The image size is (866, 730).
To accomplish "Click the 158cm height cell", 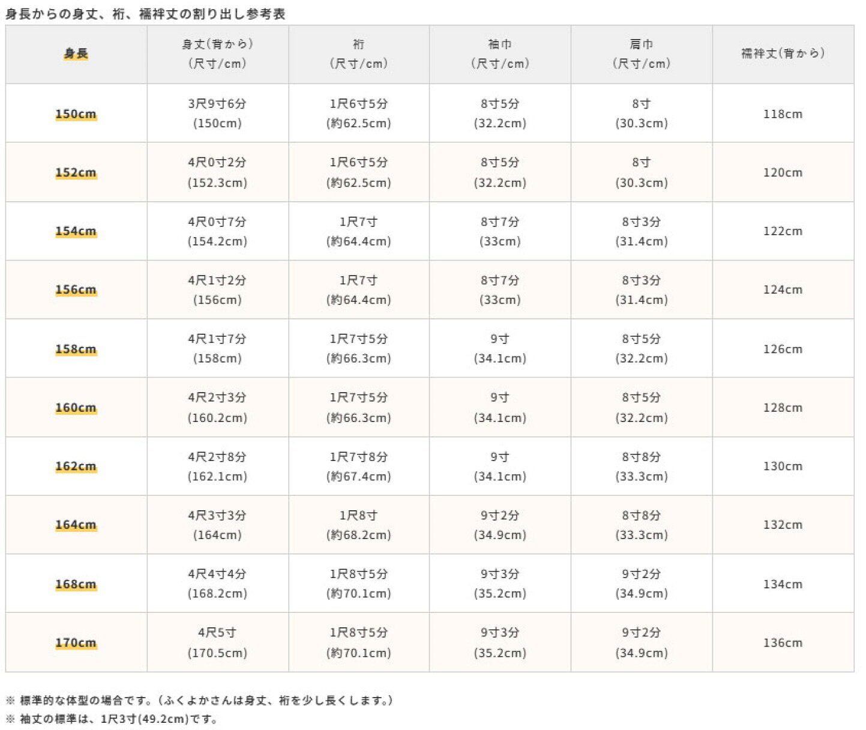I will (x=76, y=349).
